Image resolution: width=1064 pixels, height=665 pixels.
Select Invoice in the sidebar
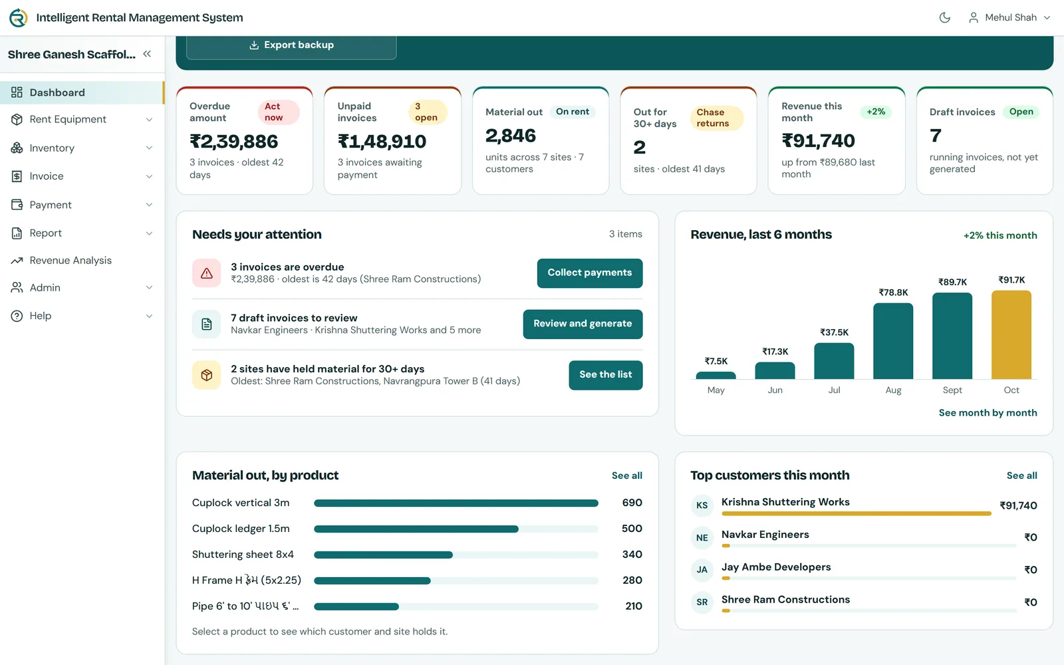tap(82, 176)
